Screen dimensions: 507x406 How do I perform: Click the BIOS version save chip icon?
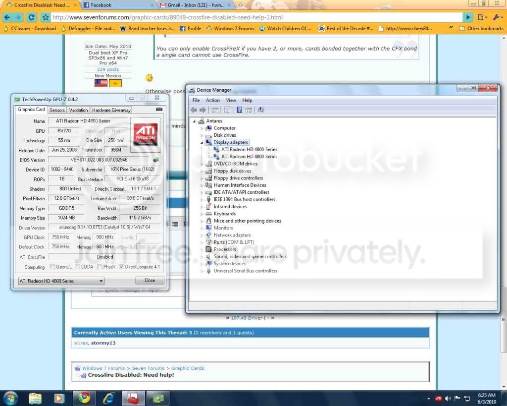(x=156, y=160)
